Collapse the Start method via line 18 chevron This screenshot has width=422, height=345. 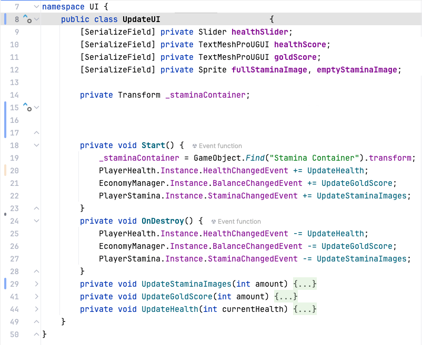[x=36, y=145]
